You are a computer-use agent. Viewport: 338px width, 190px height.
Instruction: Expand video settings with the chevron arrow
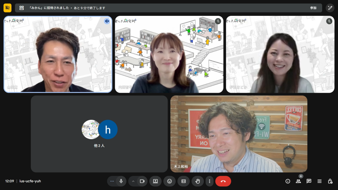pos(133,181)
